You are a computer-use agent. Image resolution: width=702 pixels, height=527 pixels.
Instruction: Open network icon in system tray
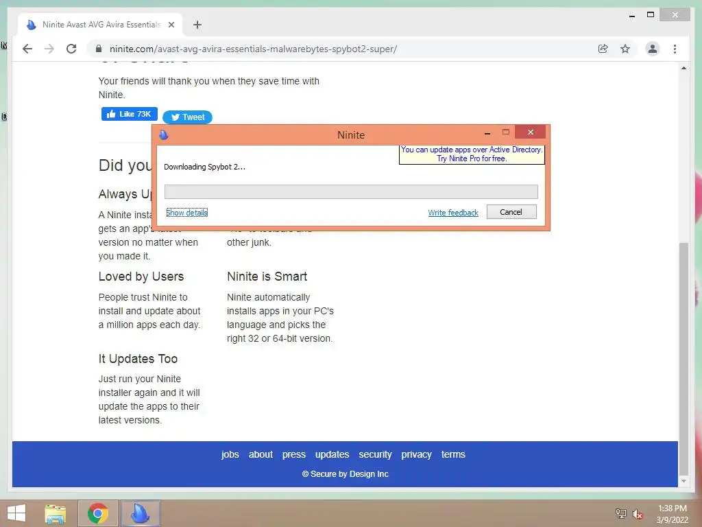[621, 513]
